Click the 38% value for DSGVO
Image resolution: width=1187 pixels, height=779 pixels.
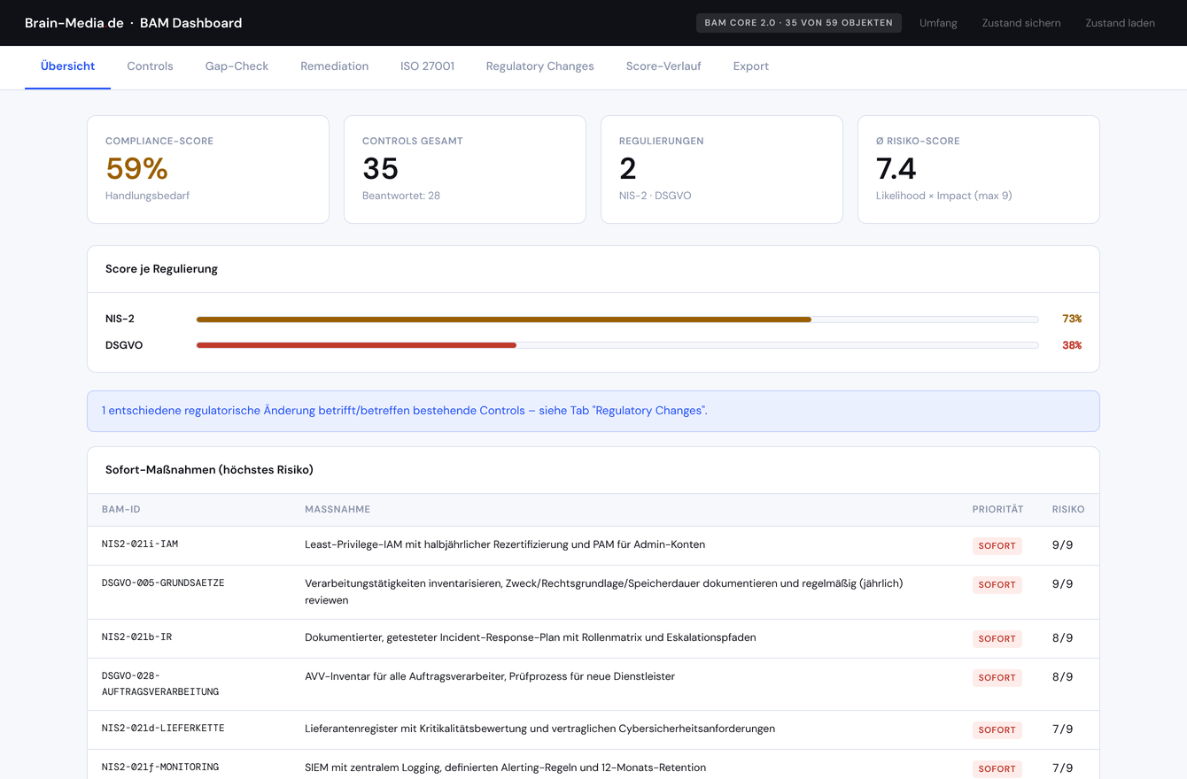(1072, 345)
